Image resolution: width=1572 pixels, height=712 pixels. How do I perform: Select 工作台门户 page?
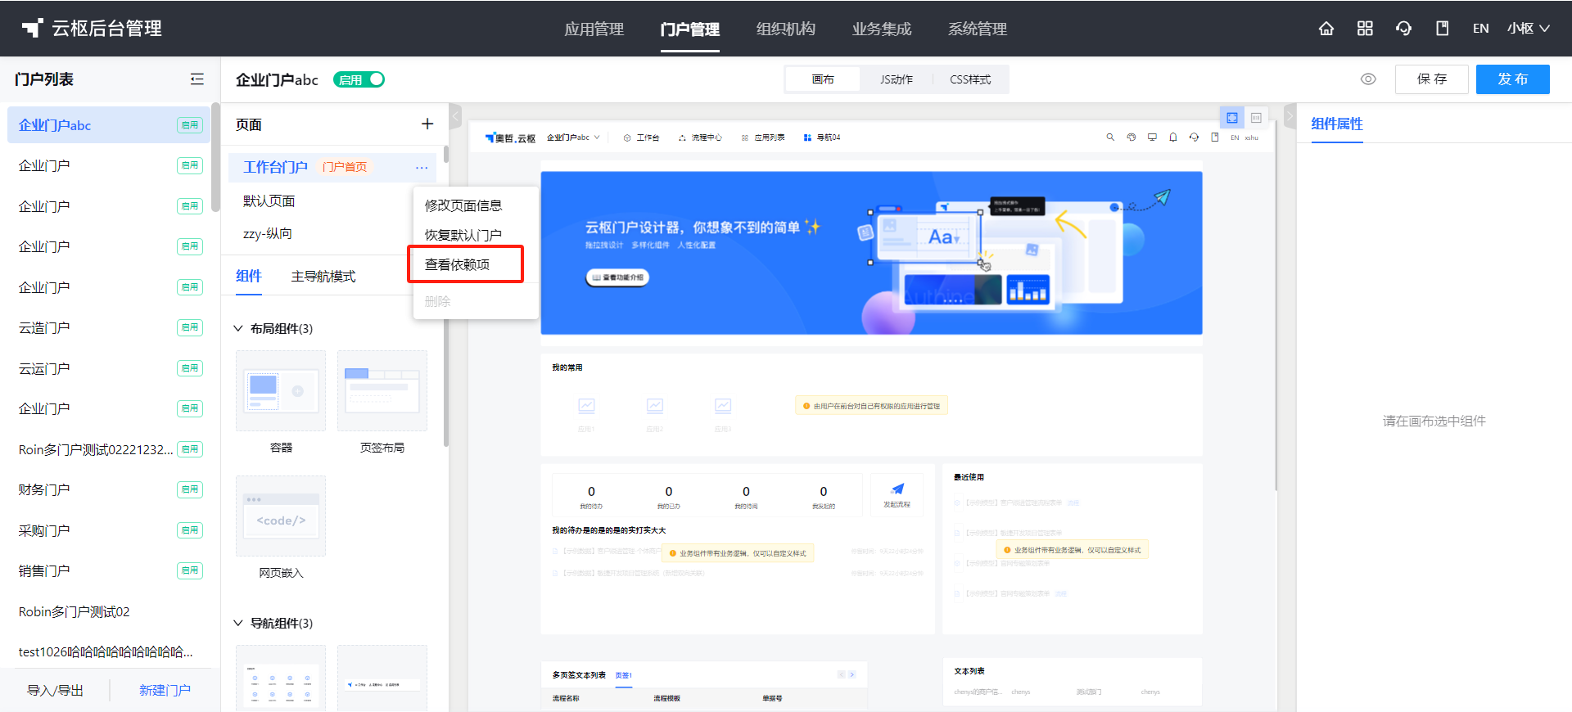[332, 167]
